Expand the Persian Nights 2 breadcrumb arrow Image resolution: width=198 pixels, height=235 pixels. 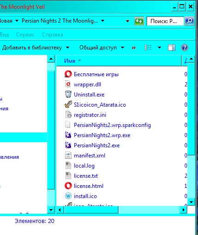(103, 21)
